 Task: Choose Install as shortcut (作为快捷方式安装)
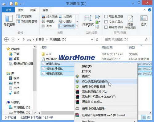[x=106, y=82]
